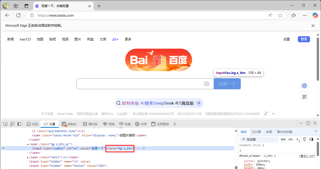321x169 pixels.
Task: Open DevTools help question mark icon
Action: (x=308, y=123)
